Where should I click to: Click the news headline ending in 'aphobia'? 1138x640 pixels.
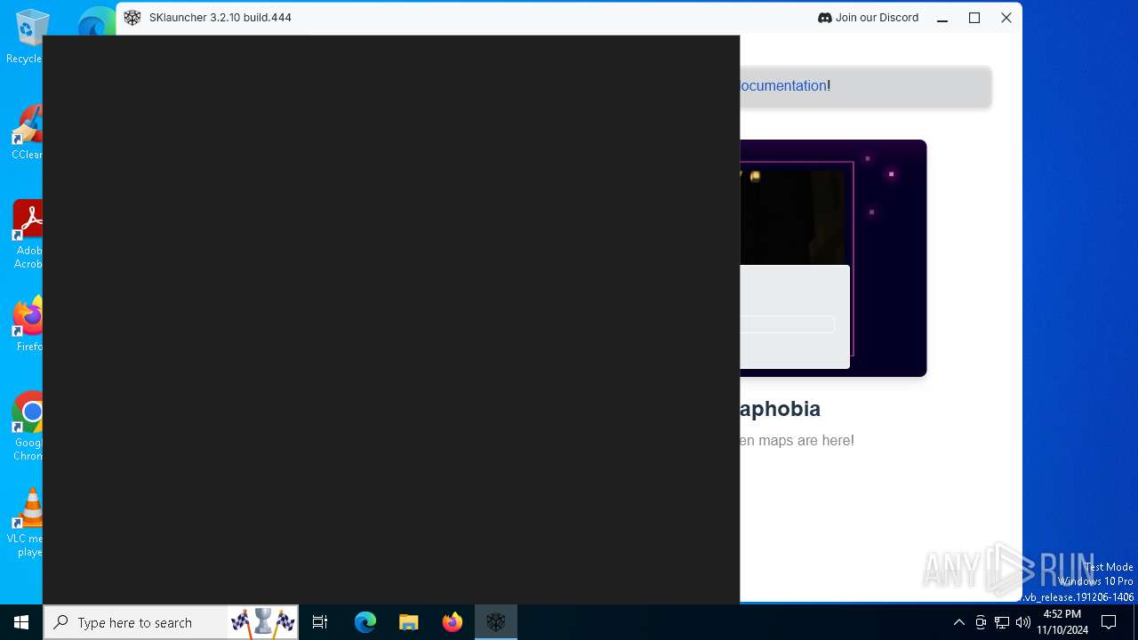(780, 409)
